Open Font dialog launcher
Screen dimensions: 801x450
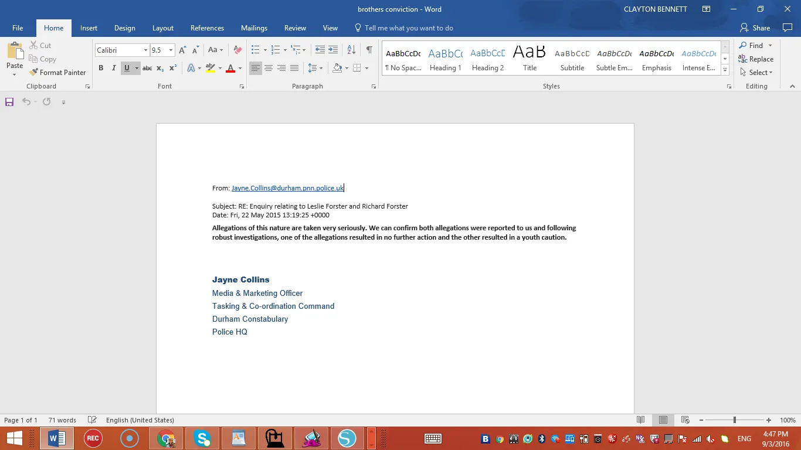click(x=242, y=86)
